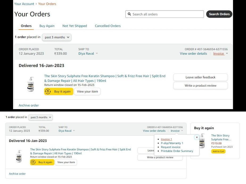Open the Your Account breadcrumb link
The width and height of the screenshot is (246, 184).
(24, 4)
